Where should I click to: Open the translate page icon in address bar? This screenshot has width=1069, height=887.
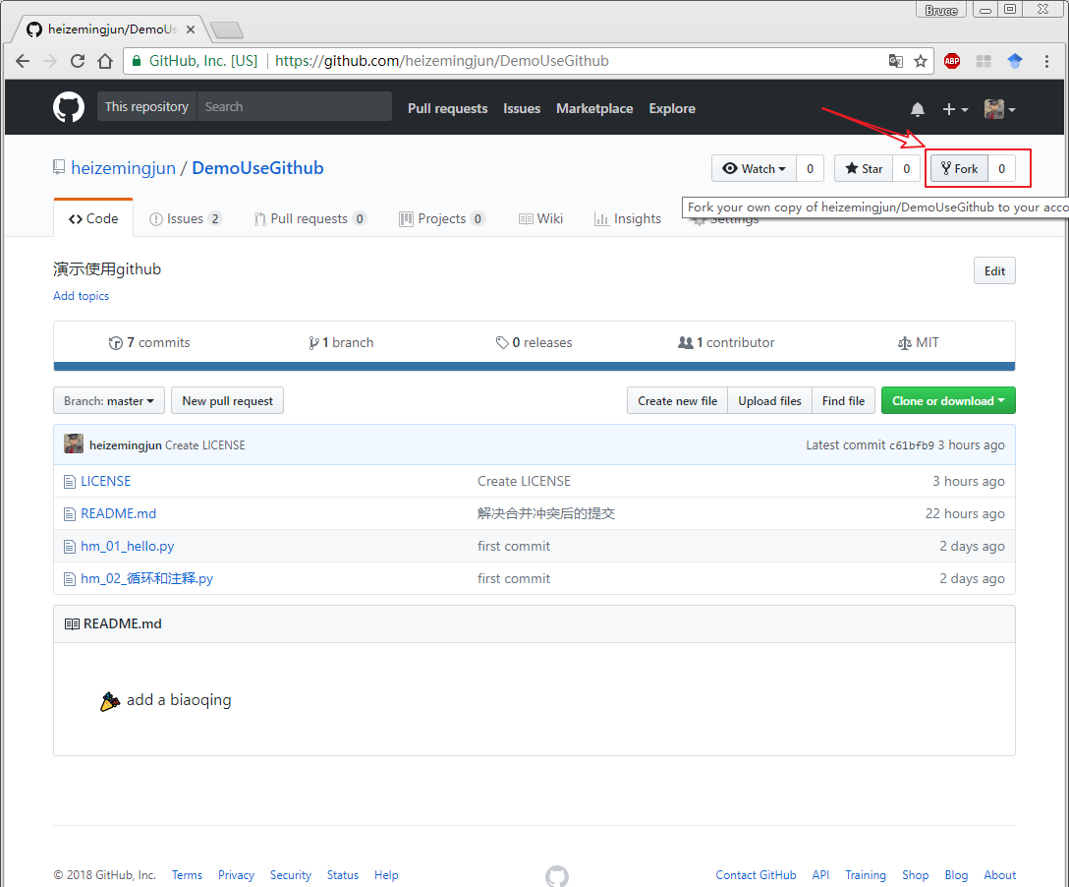click(x=896, y=61)
